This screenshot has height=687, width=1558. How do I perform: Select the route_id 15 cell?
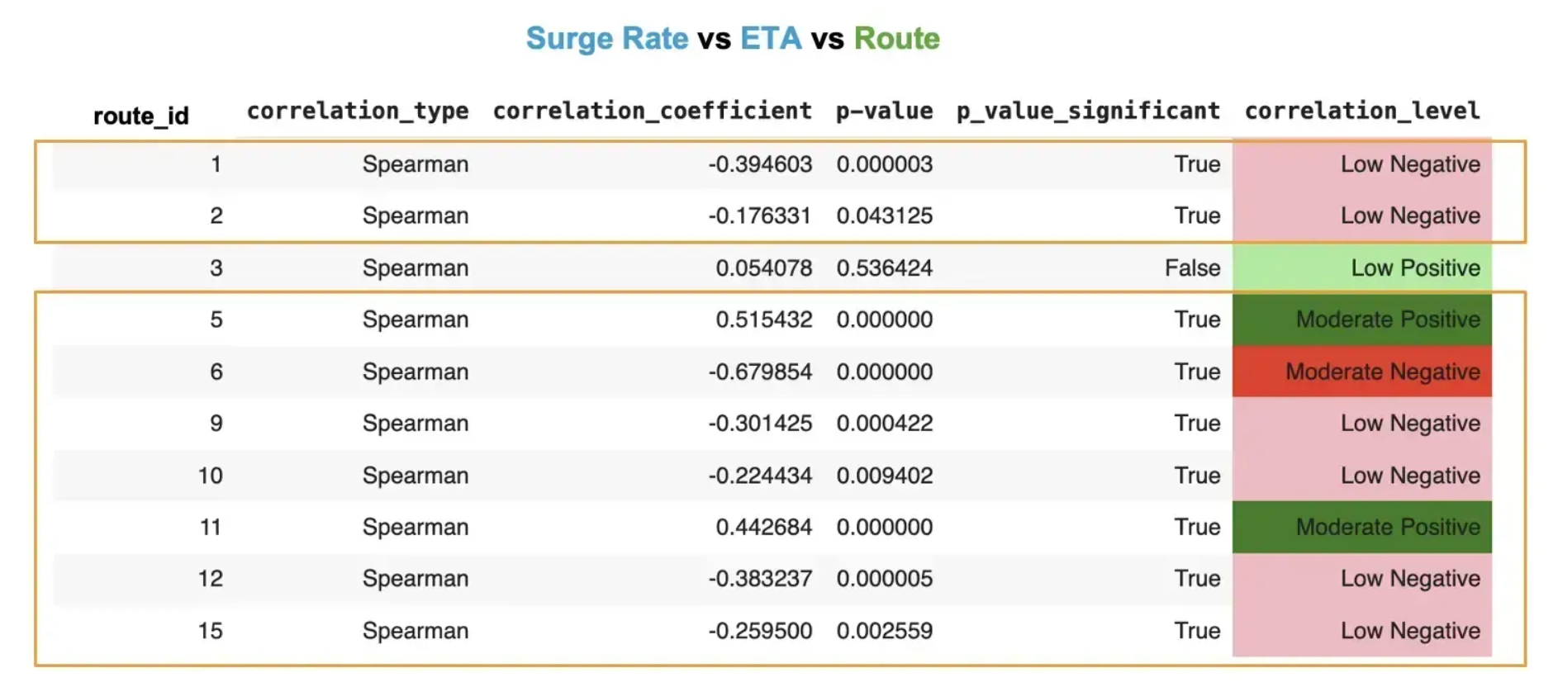coord(210,631)
